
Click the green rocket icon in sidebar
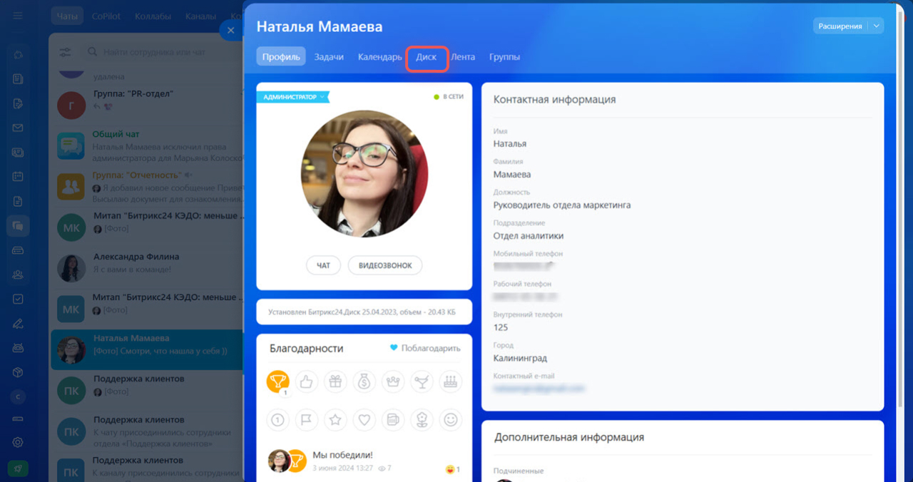pyautogui.click(x=18, y=468)
